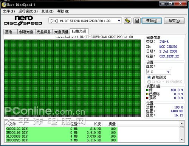Click the green surface scan map

tap(72, 78)
